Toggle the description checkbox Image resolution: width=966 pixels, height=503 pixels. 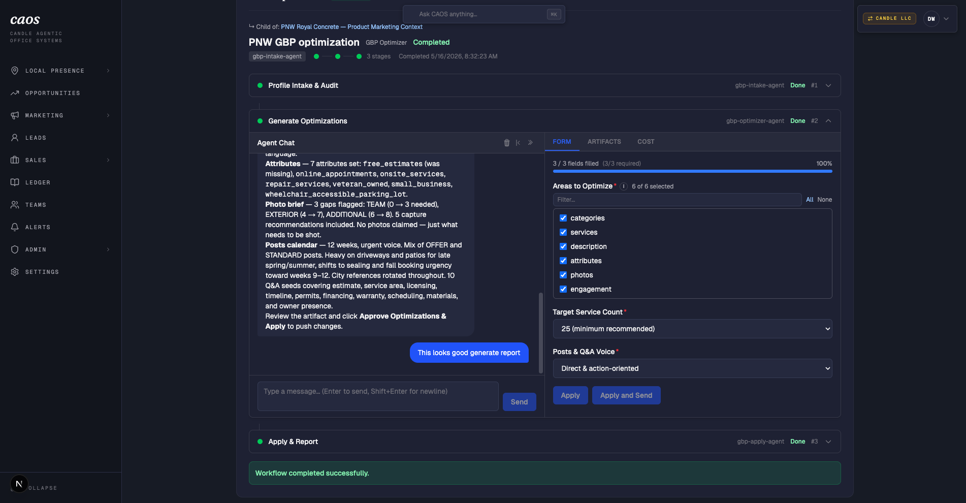pos(563,246)
